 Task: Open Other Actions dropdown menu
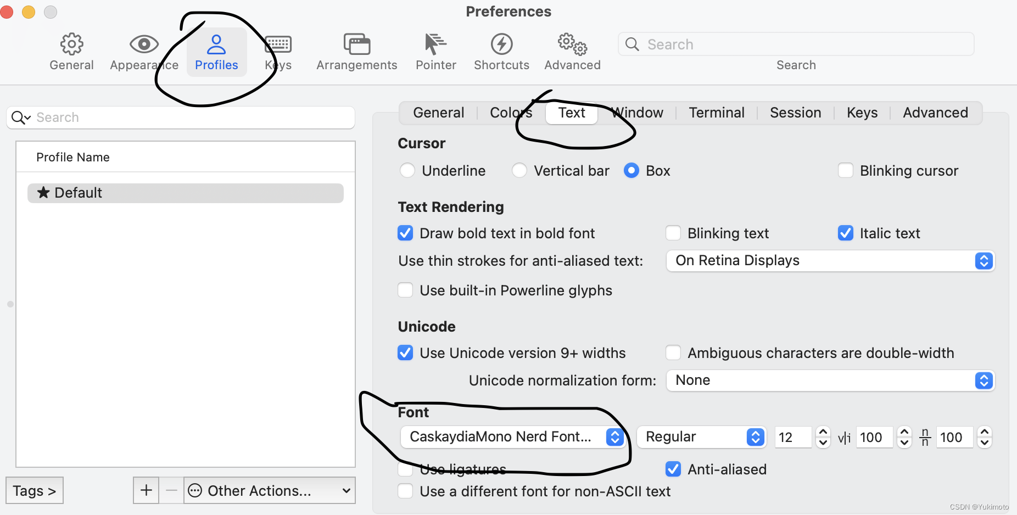pos(270,490)
